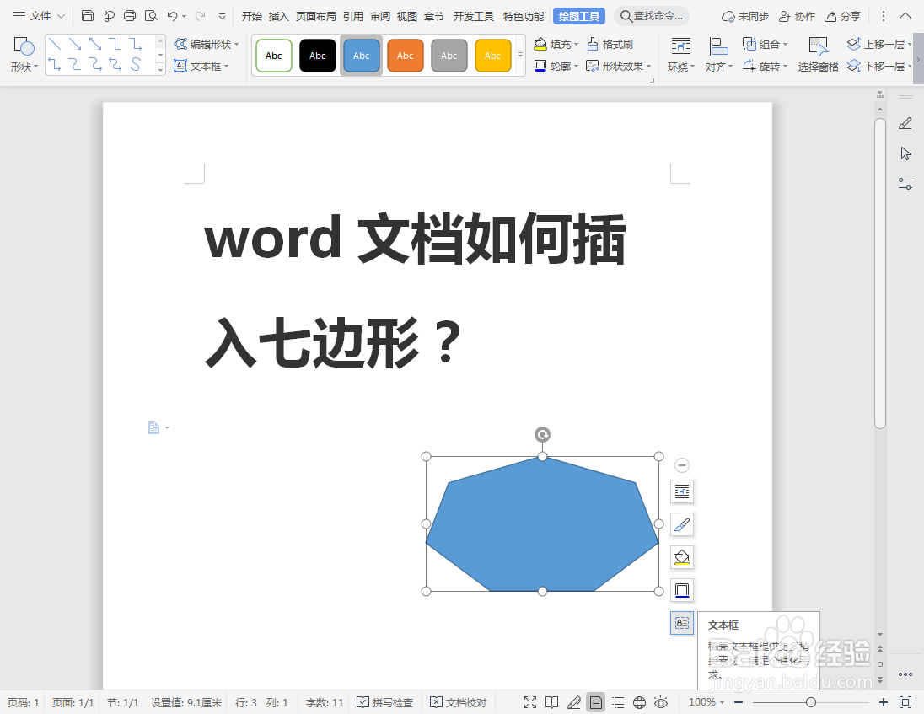Image resolution: width=924 pixels, height=714 pixels.
Task: Enable eye protection mode in status bar
Action: coord(662,701)
